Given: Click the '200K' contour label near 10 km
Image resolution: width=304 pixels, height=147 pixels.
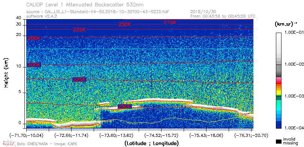Looking at the screenshot, I should [34, 65].
